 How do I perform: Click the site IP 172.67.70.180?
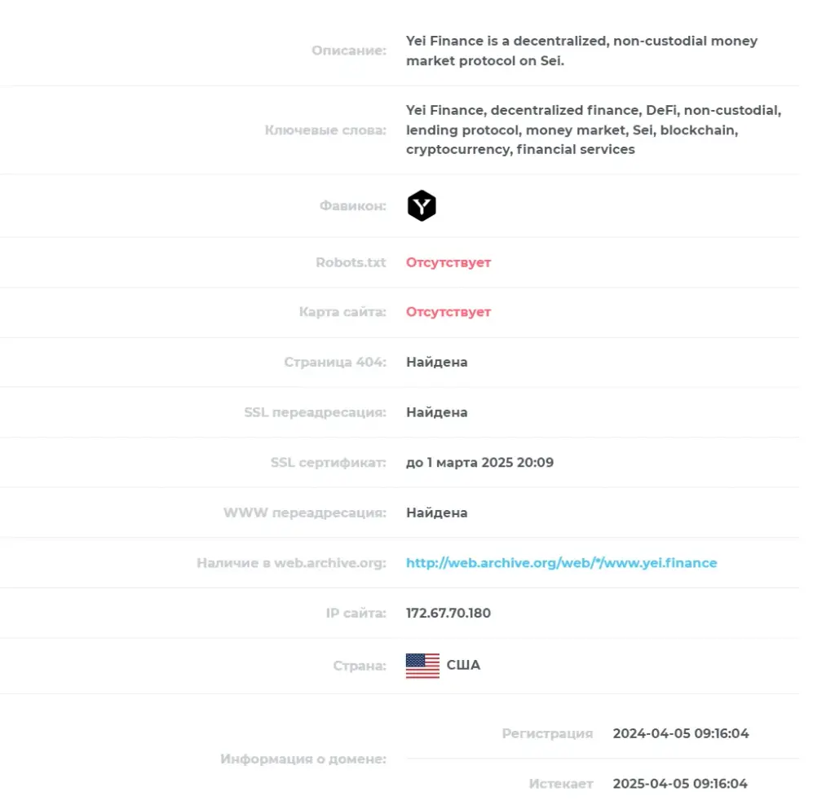(448, 613)
